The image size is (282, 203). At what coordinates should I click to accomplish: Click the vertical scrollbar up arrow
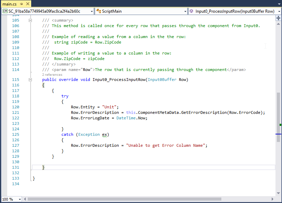(x=278, y=24)
